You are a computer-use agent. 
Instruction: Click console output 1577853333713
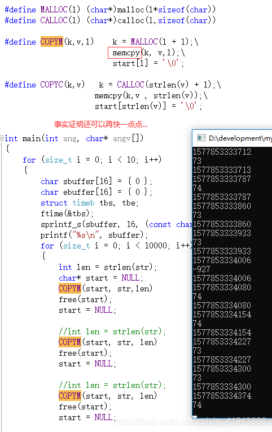(x=222, y=170)
